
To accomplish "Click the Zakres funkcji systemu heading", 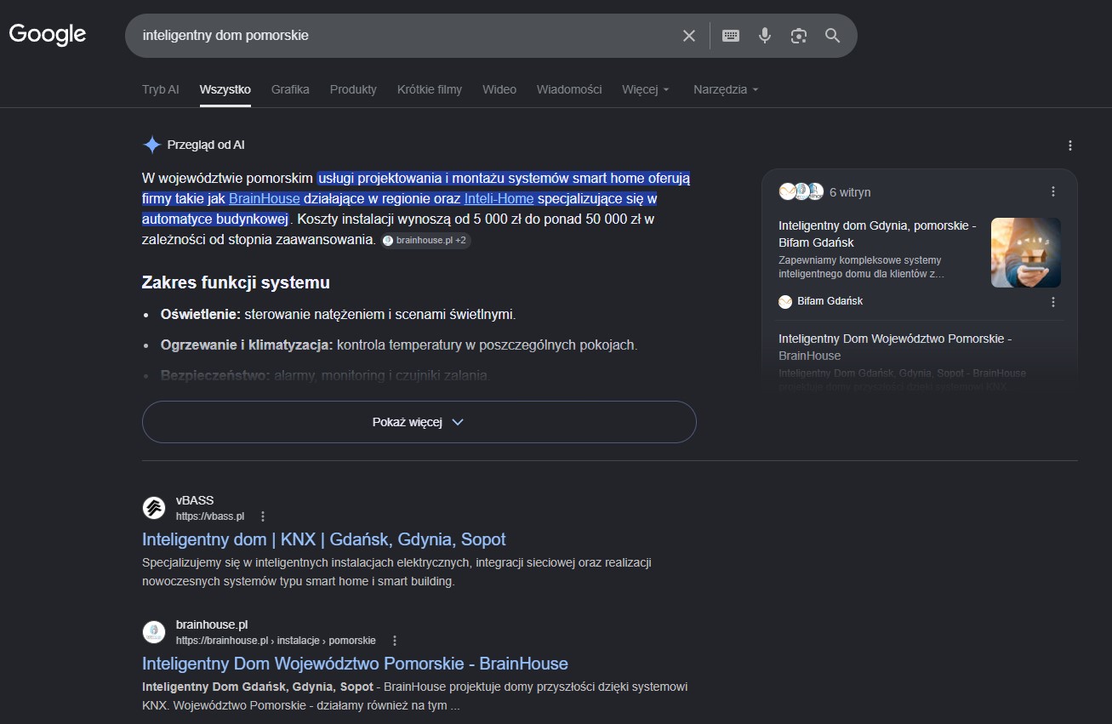I will [236, 282].
